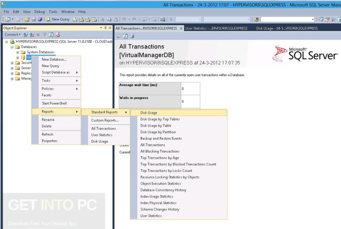Click the Save icon in main toolbar

point(34,20)
